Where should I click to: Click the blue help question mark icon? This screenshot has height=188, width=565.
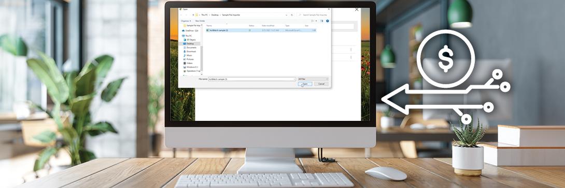[x=328, y=21]
